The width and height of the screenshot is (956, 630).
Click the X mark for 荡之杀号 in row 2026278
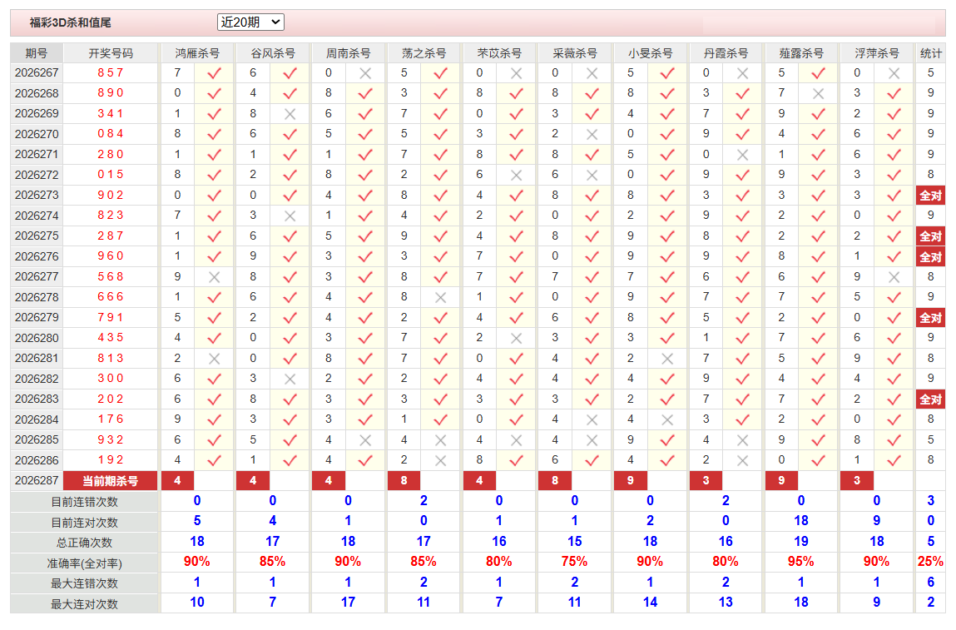441,298
